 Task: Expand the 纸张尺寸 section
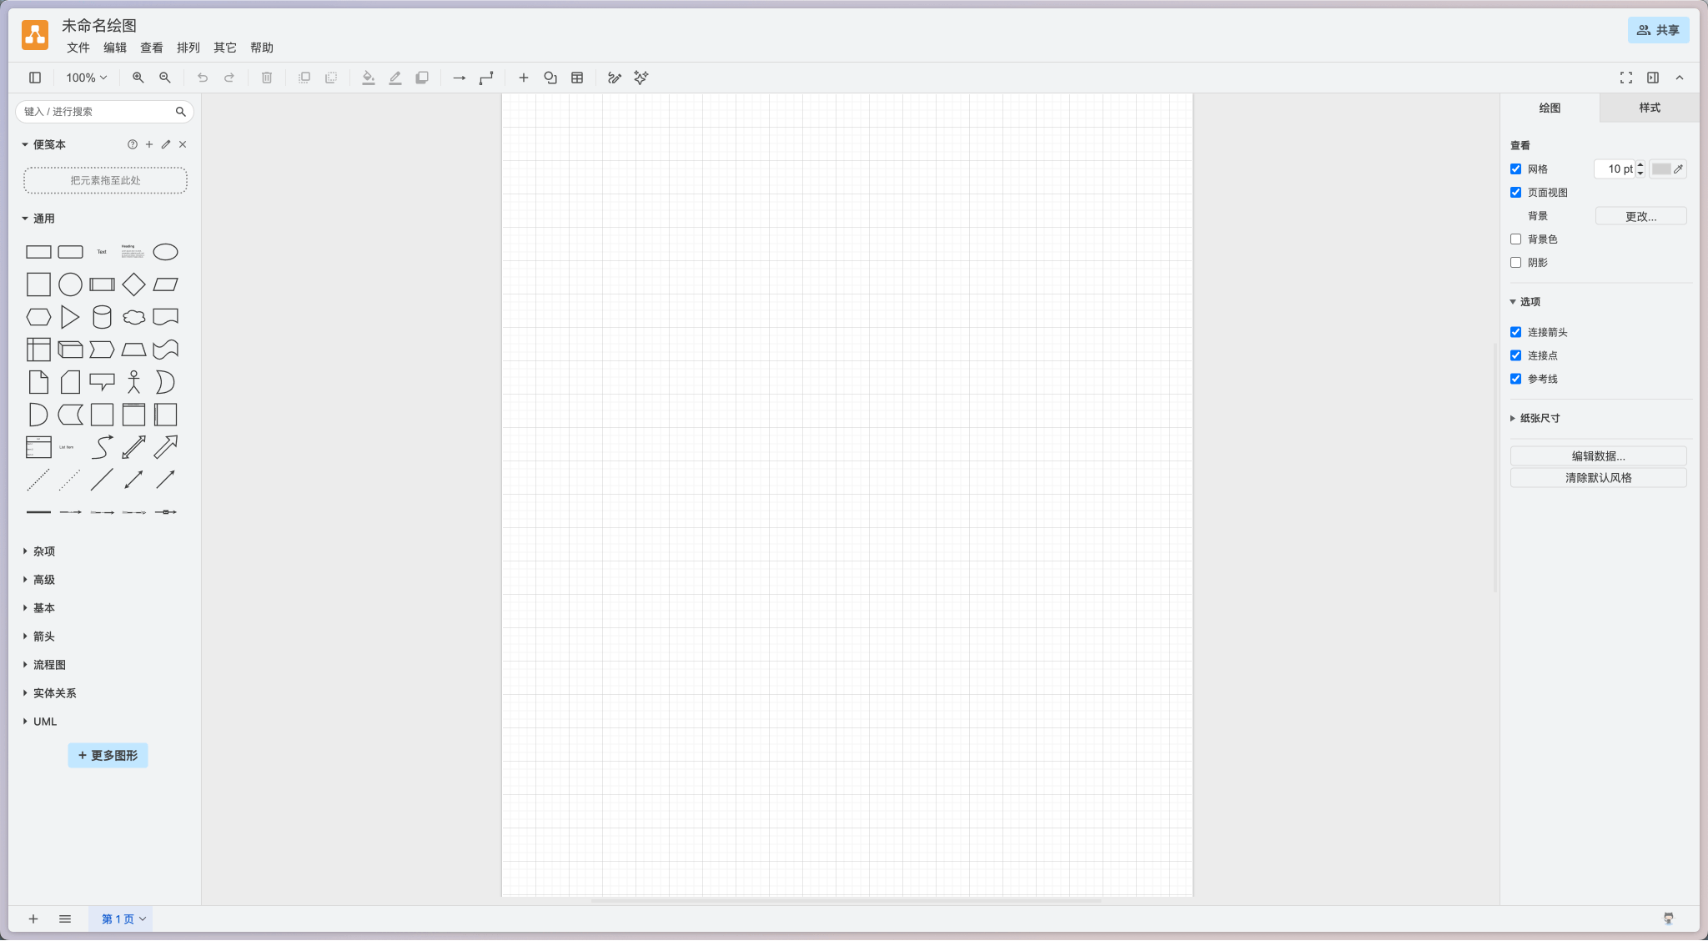[1539, 419]
